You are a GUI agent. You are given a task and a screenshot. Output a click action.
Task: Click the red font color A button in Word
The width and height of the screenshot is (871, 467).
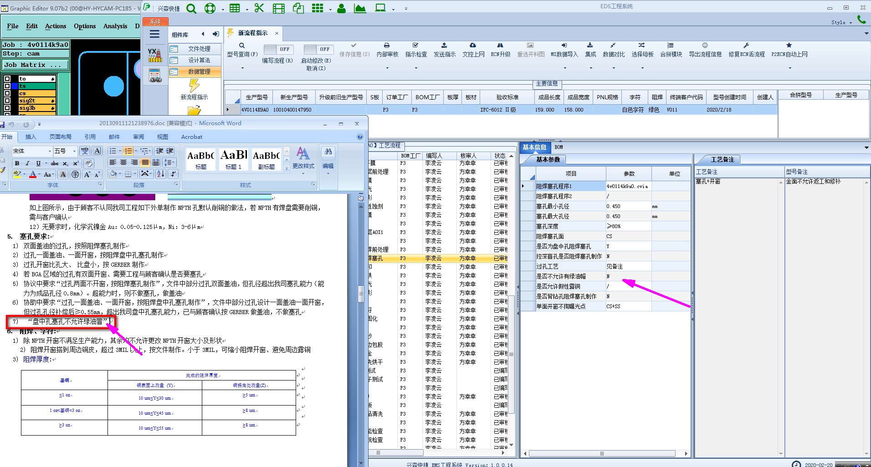tap(32, 174)
